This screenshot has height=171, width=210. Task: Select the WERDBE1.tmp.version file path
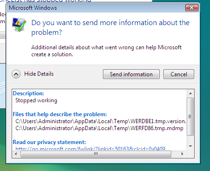click(101, 121)
